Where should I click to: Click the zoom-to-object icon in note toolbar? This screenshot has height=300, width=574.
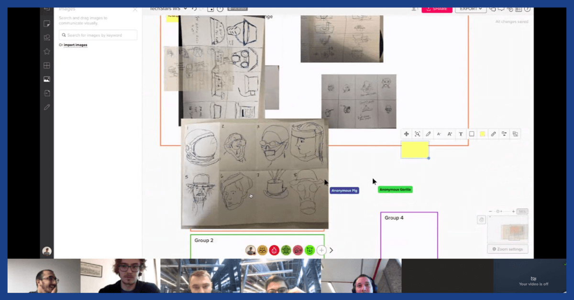(x=418, y=134)
